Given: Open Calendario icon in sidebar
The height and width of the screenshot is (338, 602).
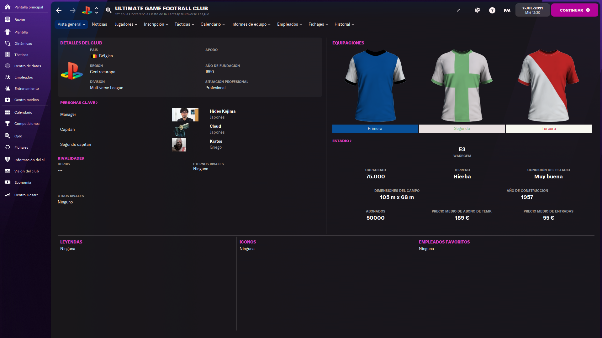Looking at the screenshot, I should click(x=8, y=112).
